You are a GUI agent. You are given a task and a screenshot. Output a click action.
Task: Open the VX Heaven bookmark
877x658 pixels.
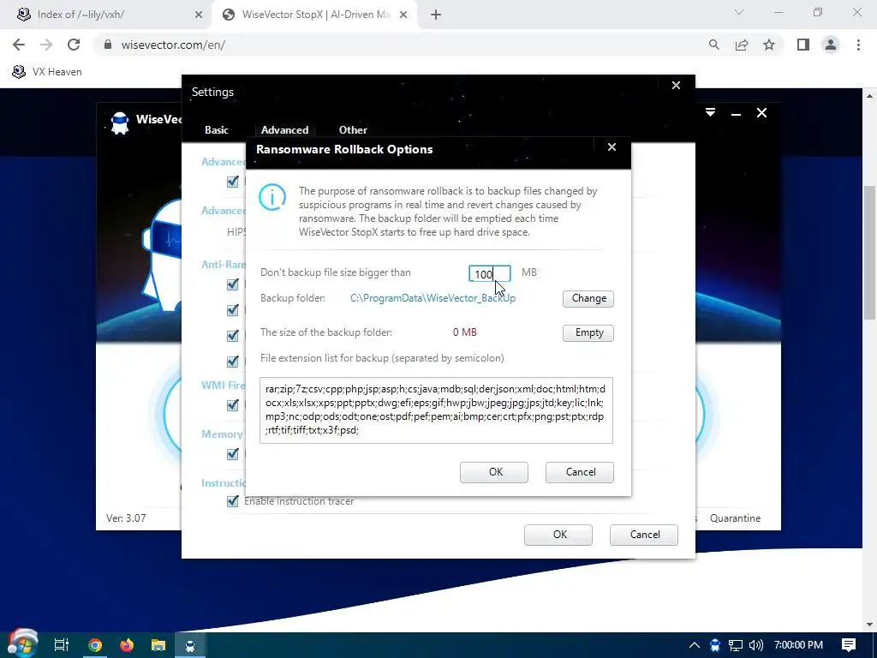(x=48, y=72)
